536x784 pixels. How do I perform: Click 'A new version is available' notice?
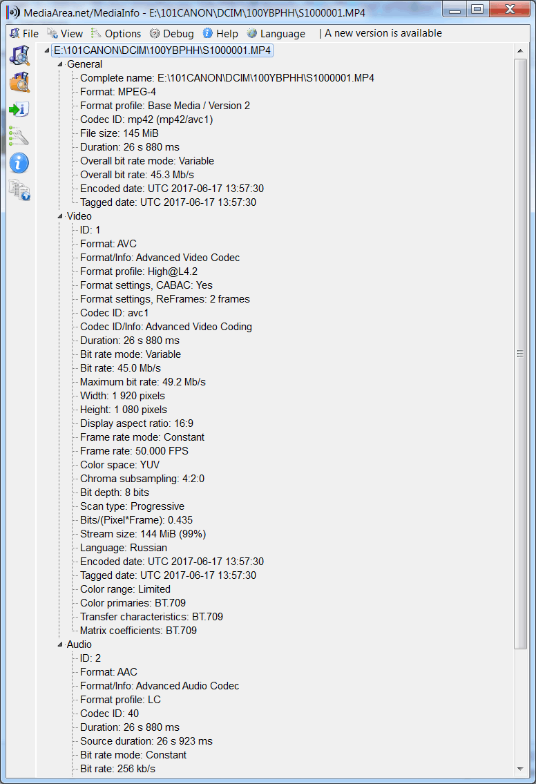tap(383, 33)
